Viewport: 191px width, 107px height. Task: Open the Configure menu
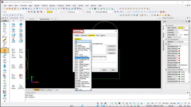click(60, 6)
